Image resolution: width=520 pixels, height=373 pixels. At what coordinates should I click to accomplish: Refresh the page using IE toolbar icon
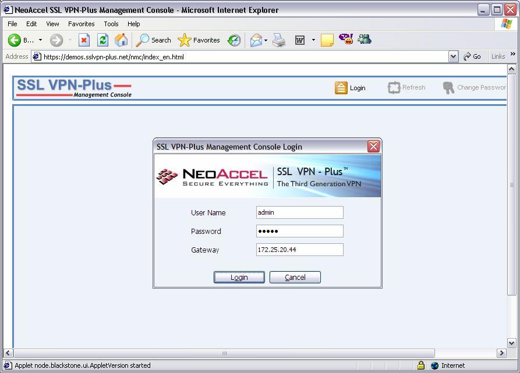[x=103, y=40]
